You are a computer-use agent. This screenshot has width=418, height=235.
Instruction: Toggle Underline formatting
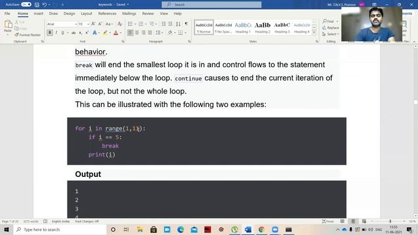[63, 33]
